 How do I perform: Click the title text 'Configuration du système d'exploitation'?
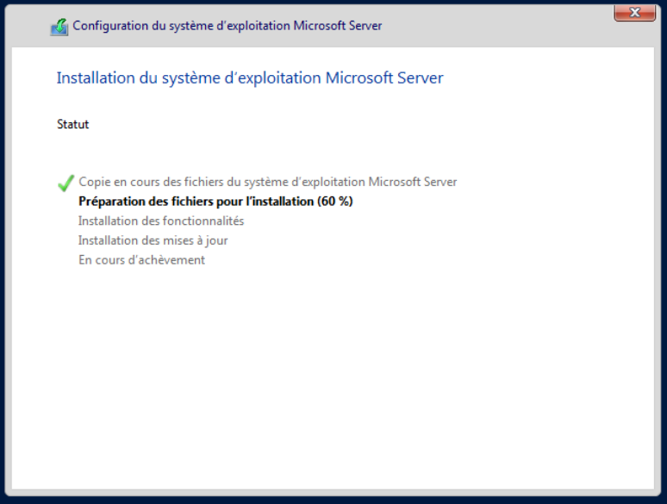(x=182, y=26)
